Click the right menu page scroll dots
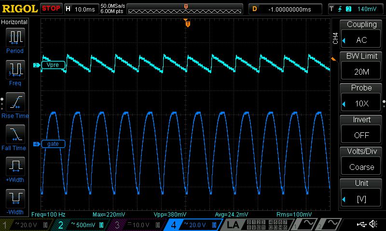 384,104
